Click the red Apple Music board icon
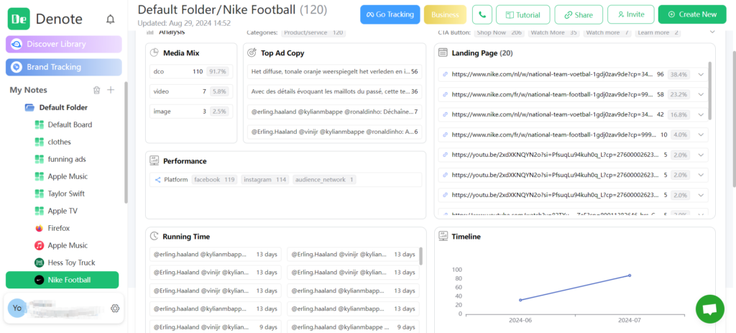The height and width of the screenshot is (333, 736). (x=40, y=245)
